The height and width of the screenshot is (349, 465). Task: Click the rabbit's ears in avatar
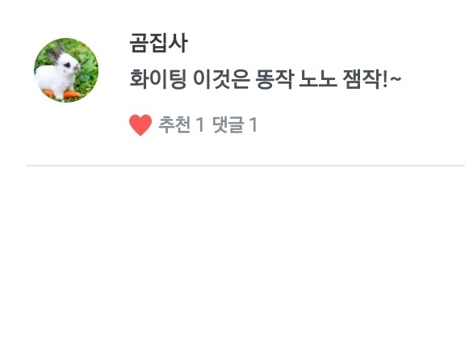click(55, 53)
